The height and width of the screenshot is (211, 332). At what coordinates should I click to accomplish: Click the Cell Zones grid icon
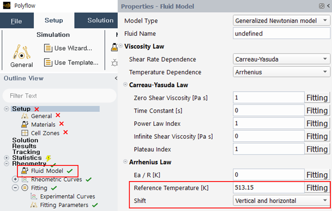[24, 133]
